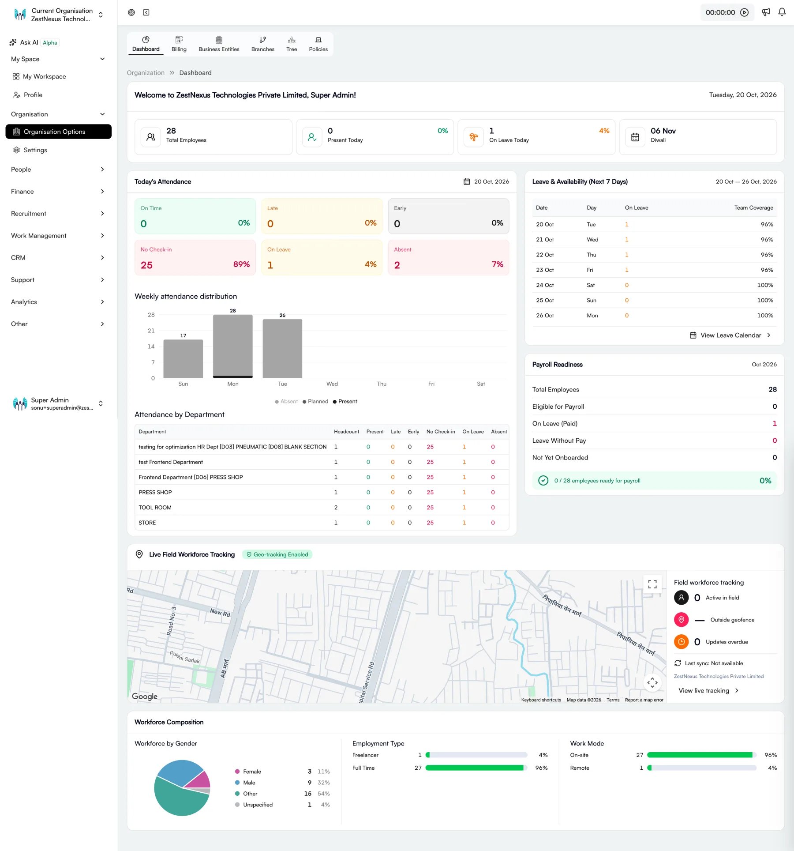
Task: Switch to the Billing tab
Action: (179, 45)
